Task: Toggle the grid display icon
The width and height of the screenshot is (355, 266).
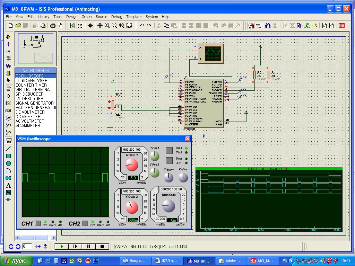Action: 80,25
